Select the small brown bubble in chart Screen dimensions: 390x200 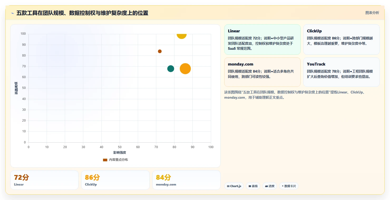(160, 51)
